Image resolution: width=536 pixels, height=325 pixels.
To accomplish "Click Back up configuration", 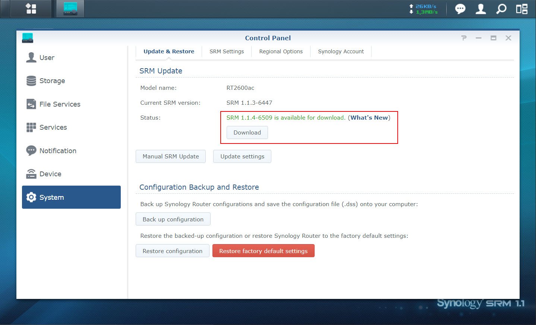I will click(x=173, y=219).
